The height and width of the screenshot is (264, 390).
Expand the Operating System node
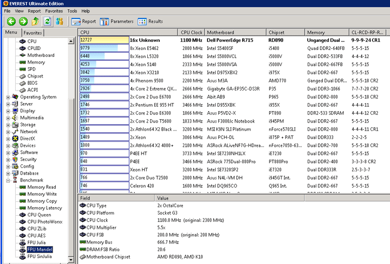pos(8,97)
